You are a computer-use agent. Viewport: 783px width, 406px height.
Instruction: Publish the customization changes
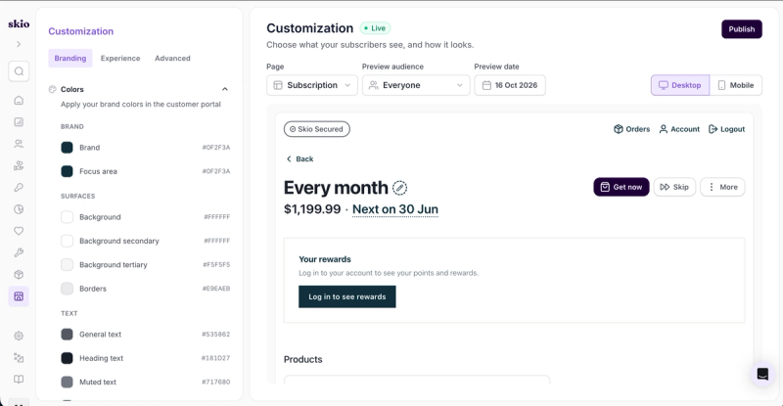coord(742,29)
